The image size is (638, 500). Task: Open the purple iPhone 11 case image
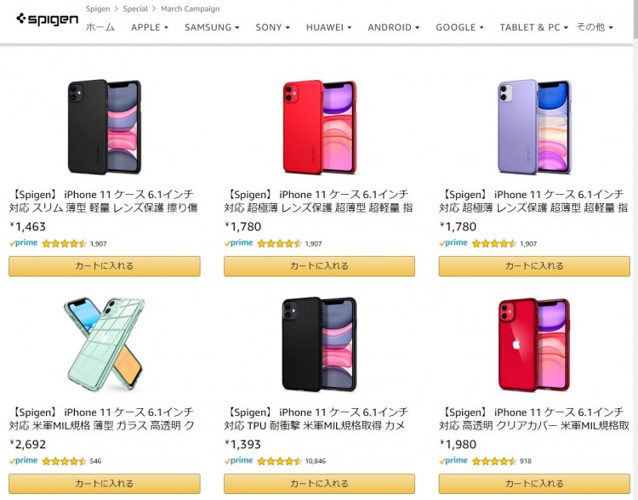coord(534,127)
